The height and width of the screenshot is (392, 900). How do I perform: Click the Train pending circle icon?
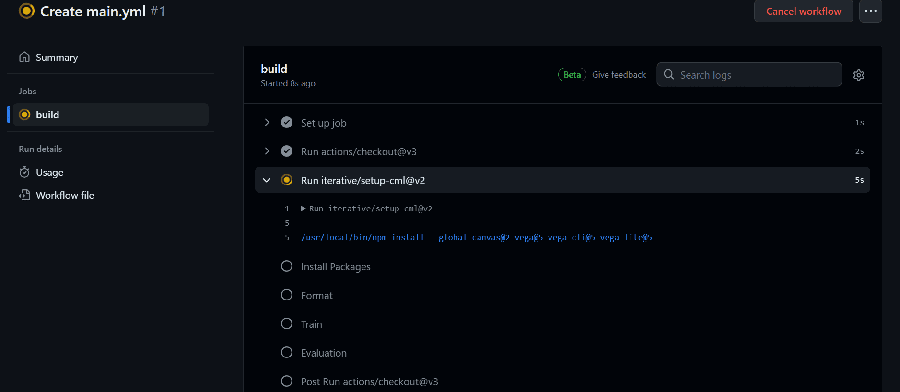coord(287,323)
